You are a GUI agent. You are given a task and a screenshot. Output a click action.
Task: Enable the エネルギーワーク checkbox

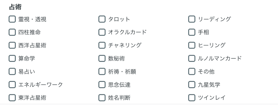12,85
